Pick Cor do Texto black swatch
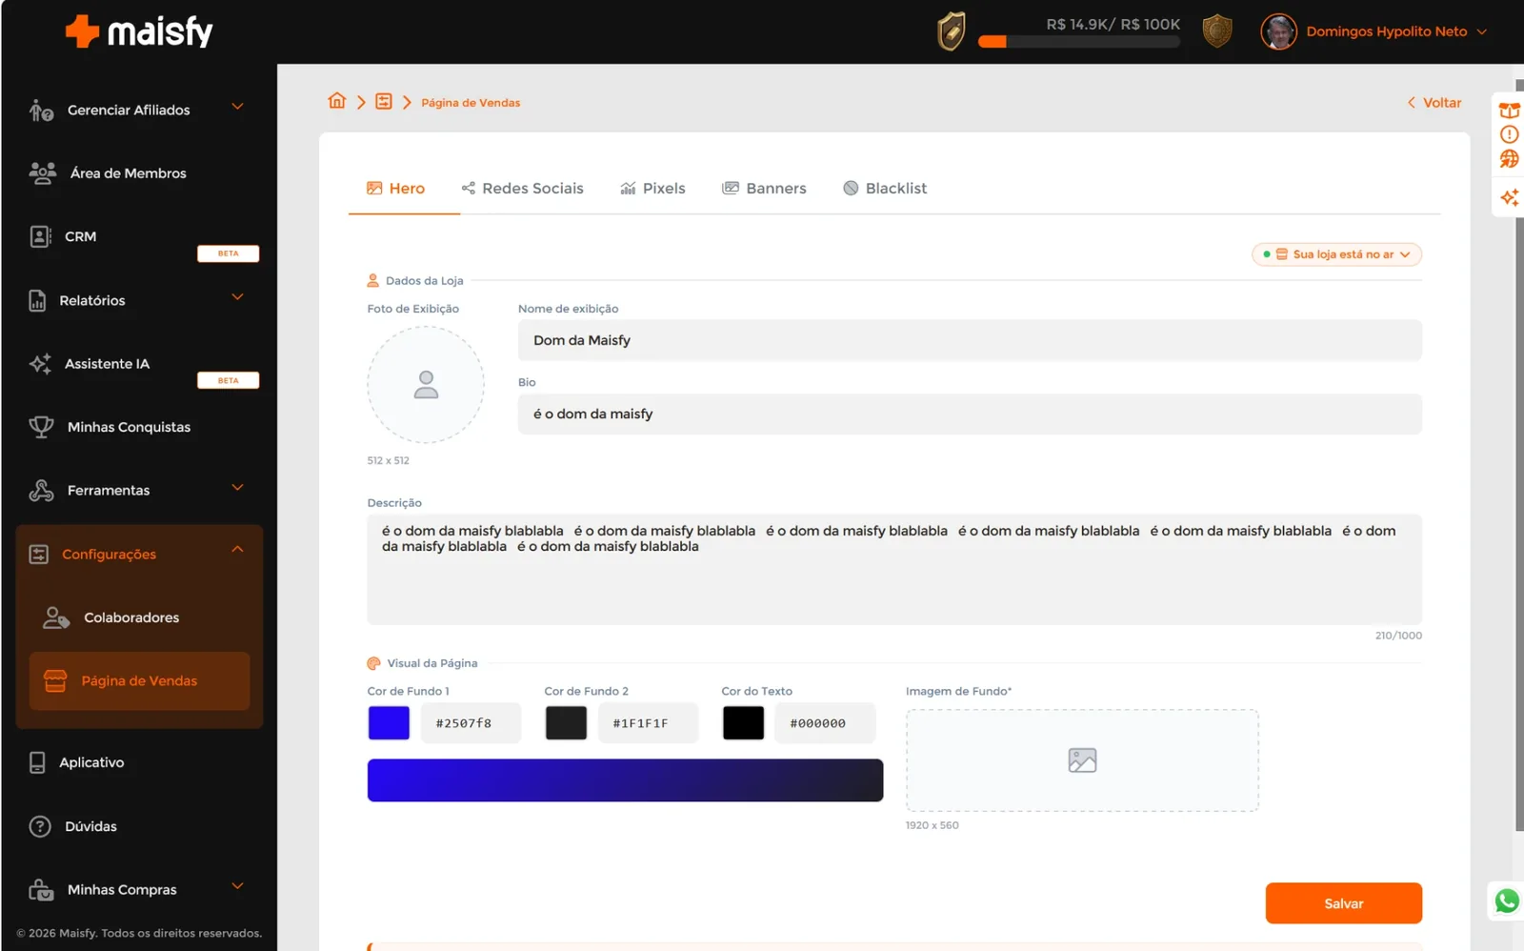The image size is (1524, 951). coord(743,723)
